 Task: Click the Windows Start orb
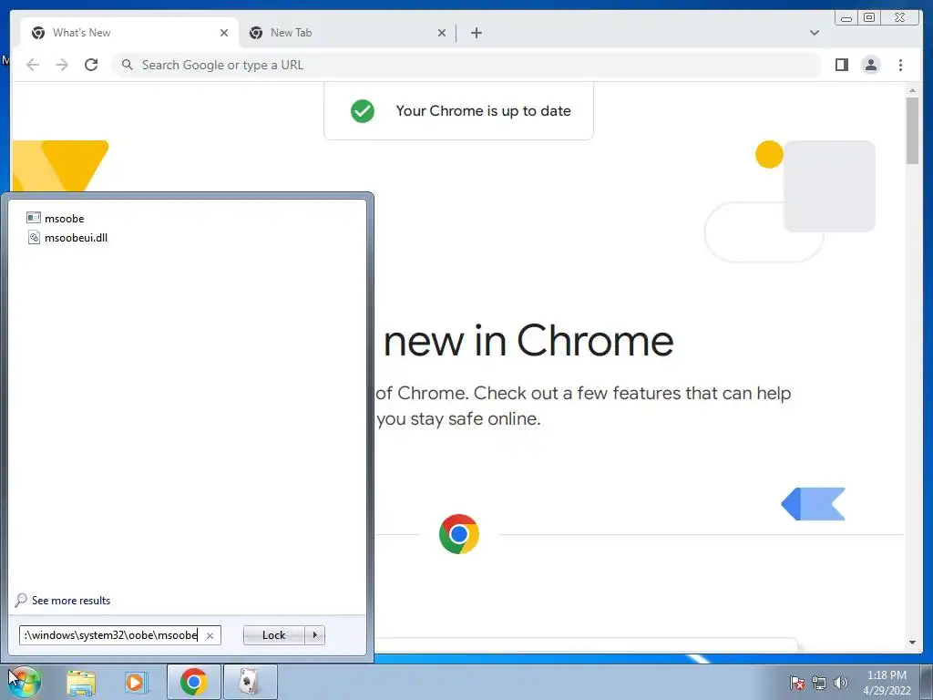(x=23, y=682)
